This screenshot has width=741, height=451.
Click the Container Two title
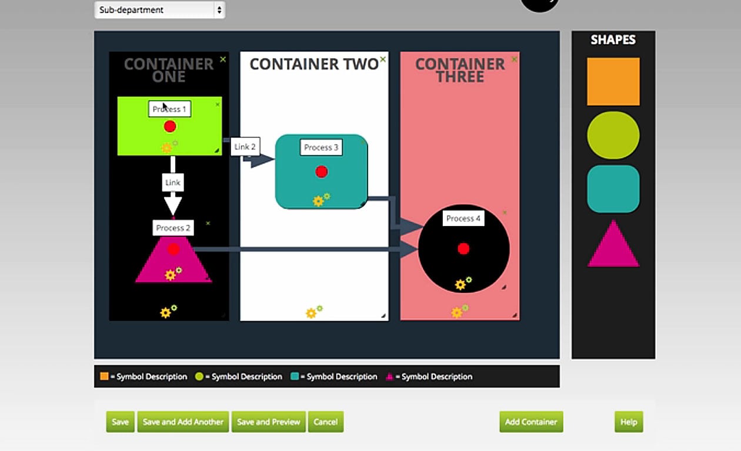314,64
